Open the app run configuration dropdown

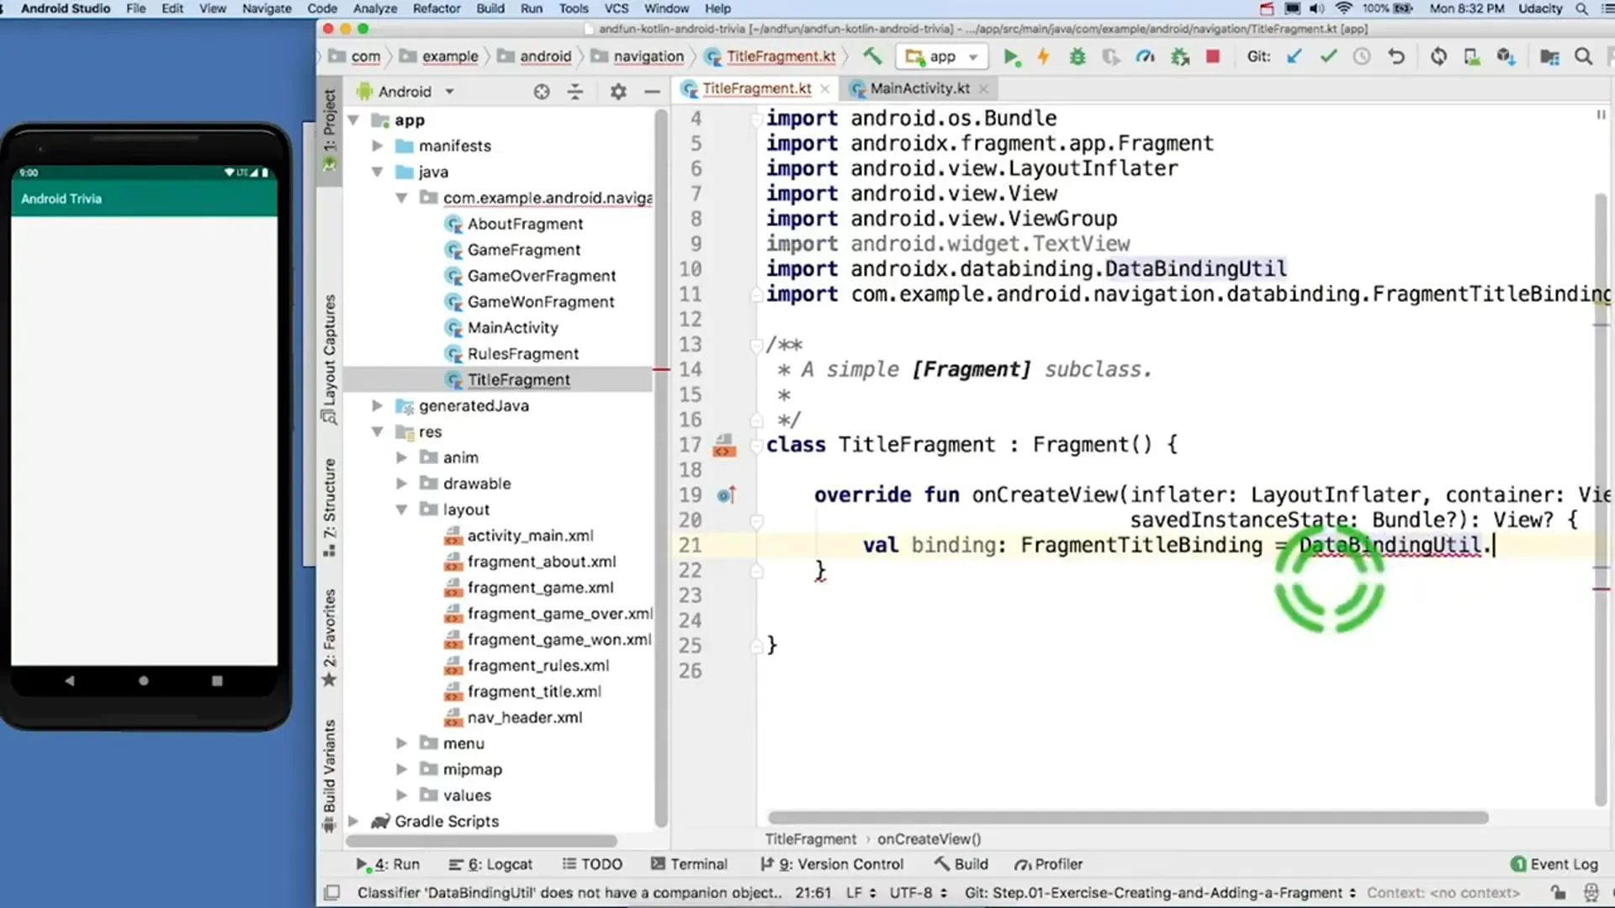(x=942, y=56)
